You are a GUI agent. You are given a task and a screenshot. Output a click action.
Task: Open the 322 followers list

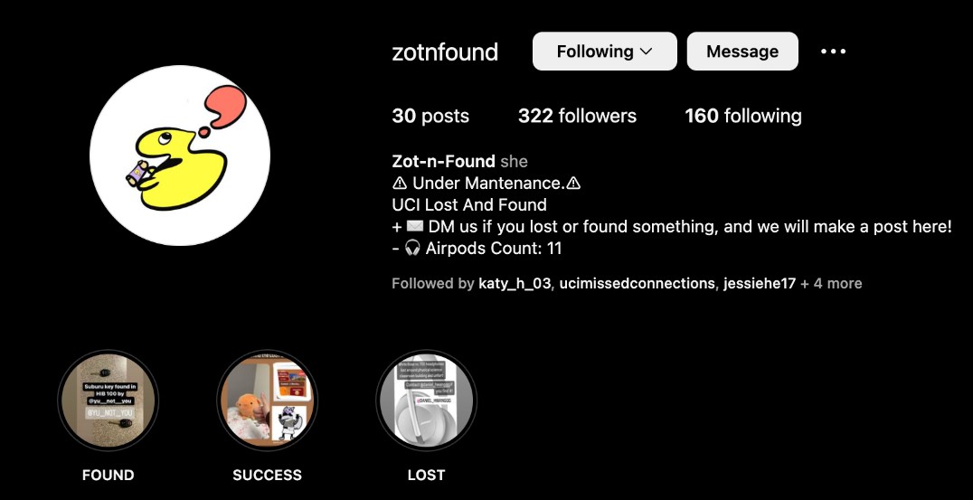coord(577,116)
